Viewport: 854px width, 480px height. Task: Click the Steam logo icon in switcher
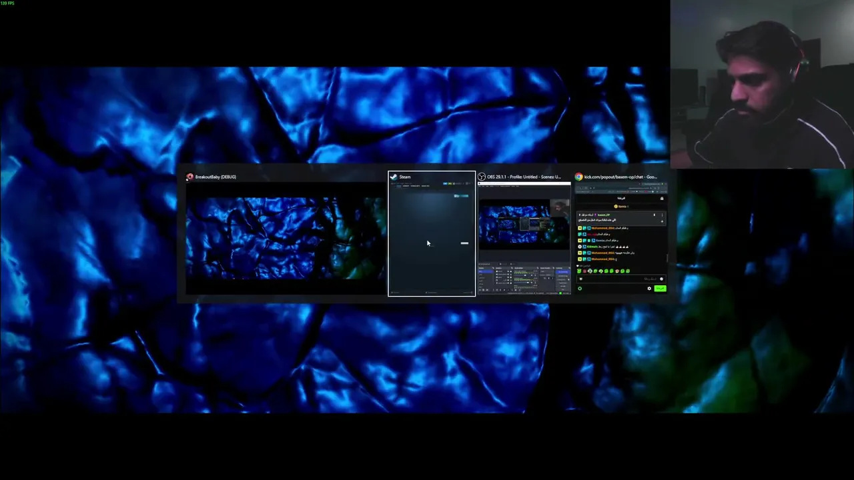click(394, 177)
